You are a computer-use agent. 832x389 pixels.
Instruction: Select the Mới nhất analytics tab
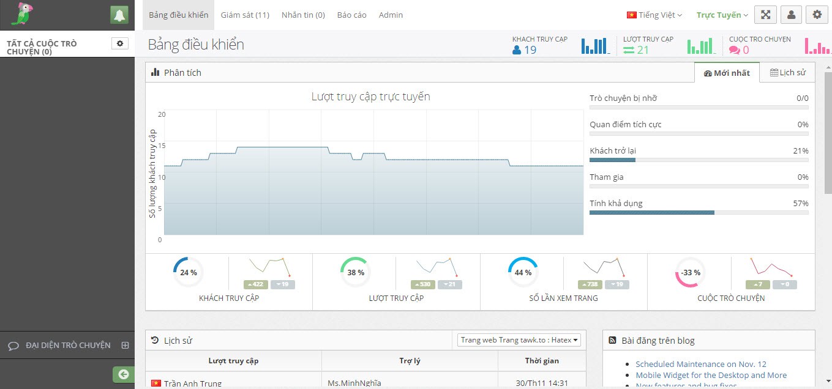tap(727, 72)
